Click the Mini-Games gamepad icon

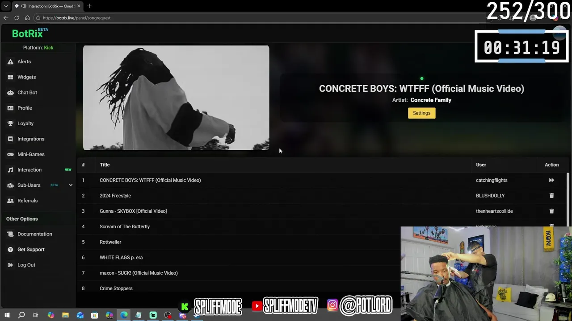point(10,154)
